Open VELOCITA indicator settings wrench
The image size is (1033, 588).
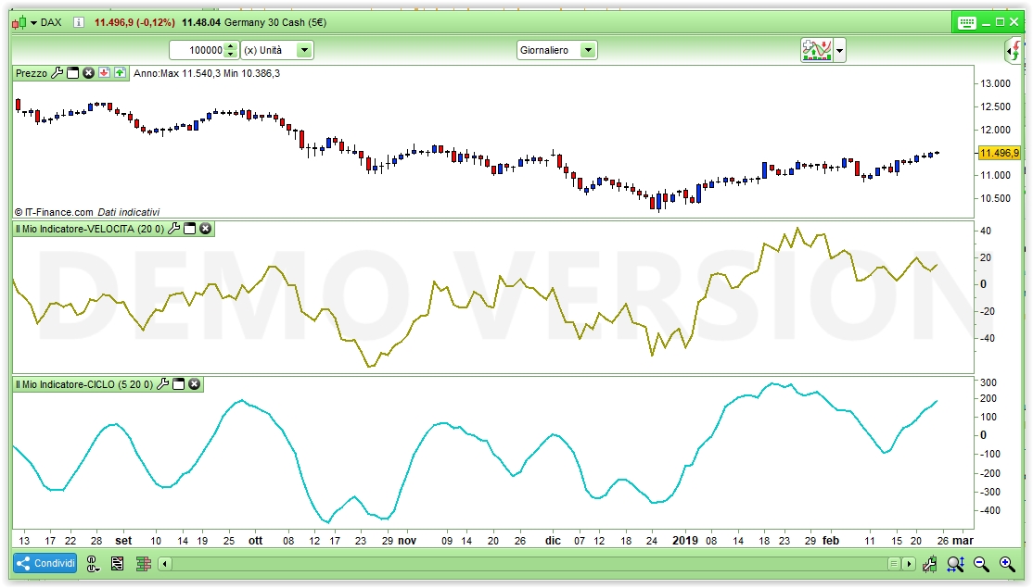[x=174, y=229]
